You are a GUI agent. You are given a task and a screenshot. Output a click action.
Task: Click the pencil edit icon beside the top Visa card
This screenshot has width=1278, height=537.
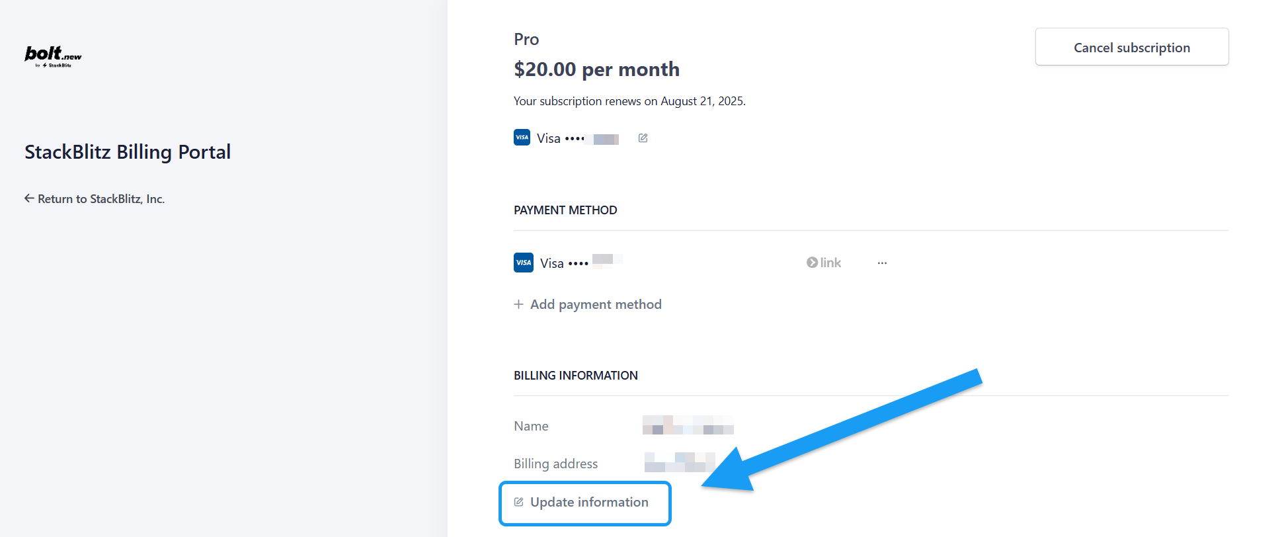[x=643, y=138]
